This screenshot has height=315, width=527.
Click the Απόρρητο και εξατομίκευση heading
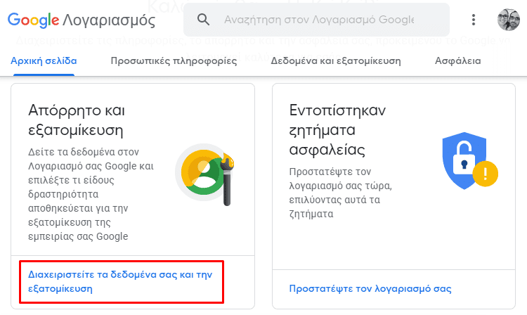coord(77,120)
